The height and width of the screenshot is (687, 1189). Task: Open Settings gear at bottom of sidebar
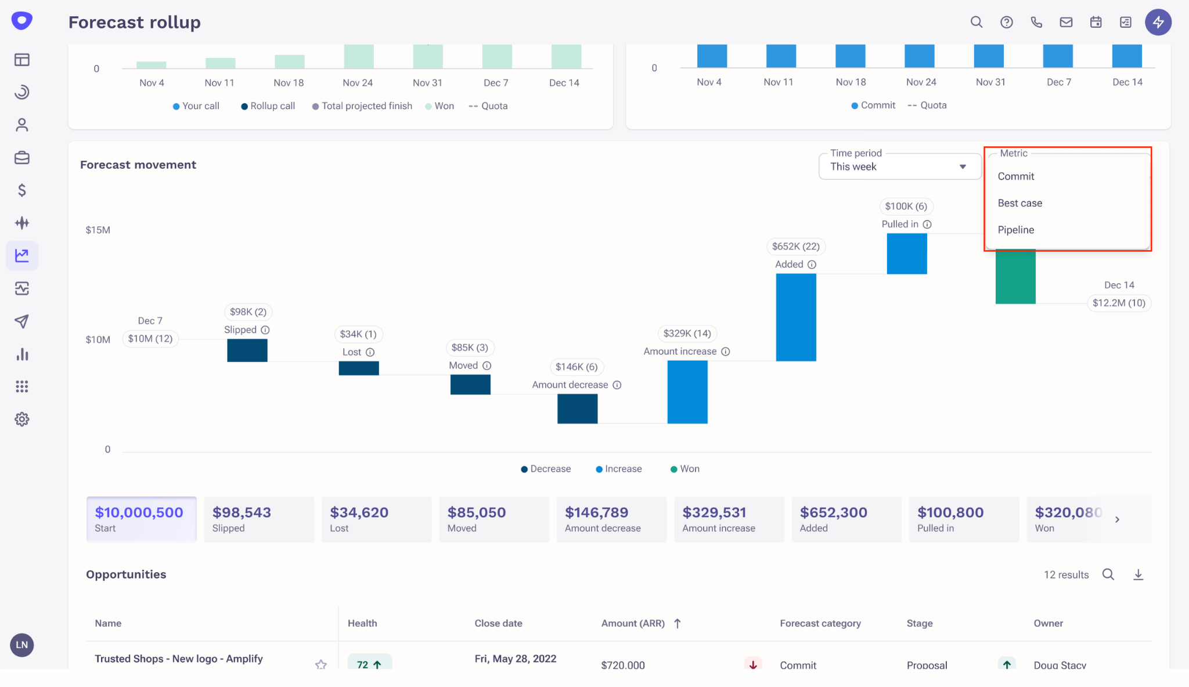click(22, 419)
